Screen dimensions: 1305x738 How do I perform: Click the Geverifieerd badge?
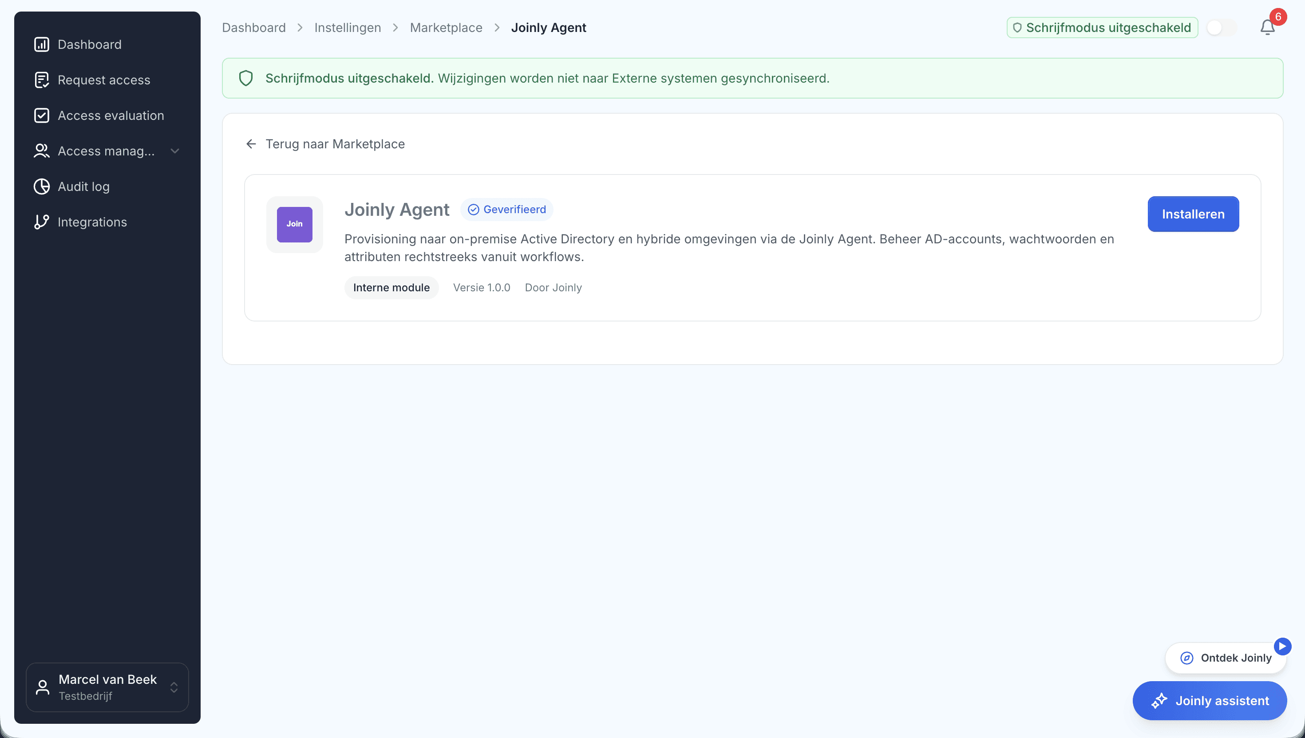coord(506,210)
